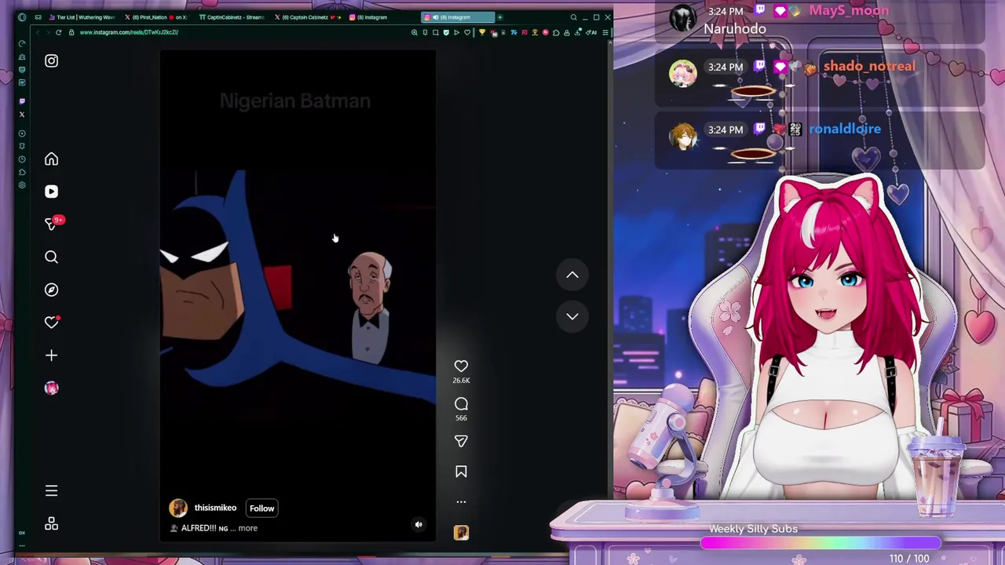Reload the page with refresh icon
The image size is (1005, 565).
point(59,32)
